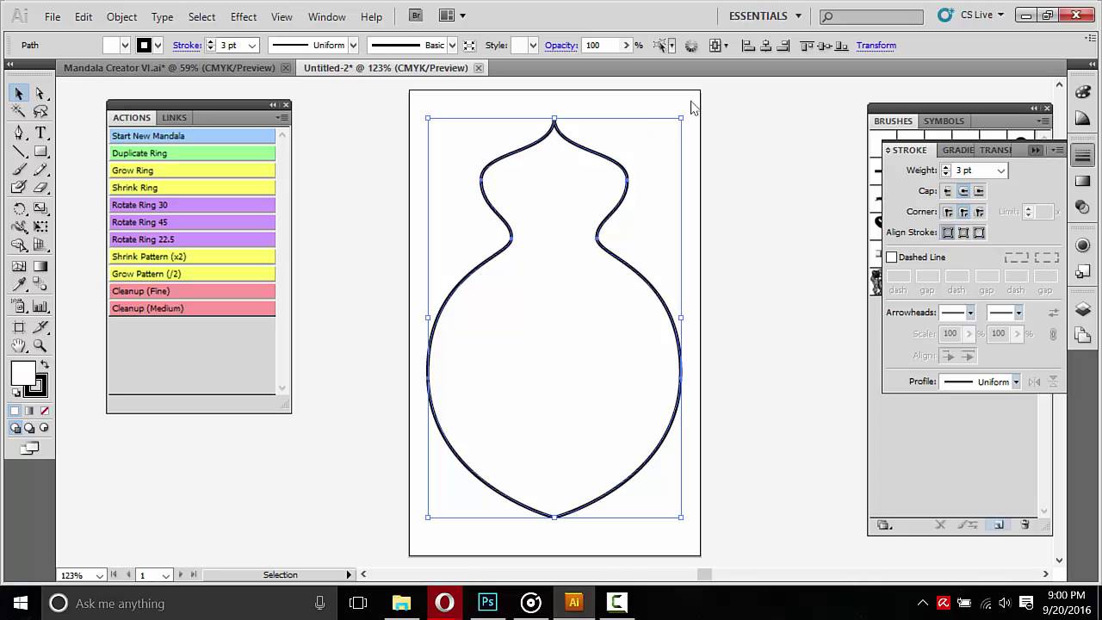Select the Direct Selection tool (white arrow)
Screen dimensions: 1102x620
[40, 94]
